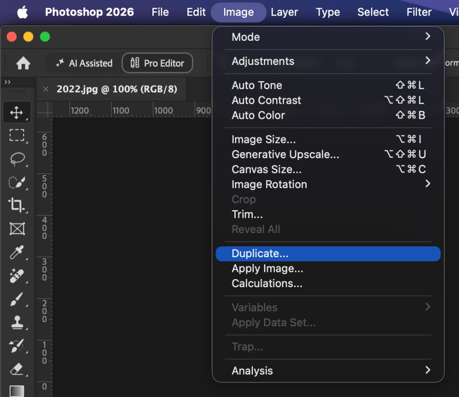Click the horizontal ruler at 1000
The image size is (459, 397).
pos(163,111)
